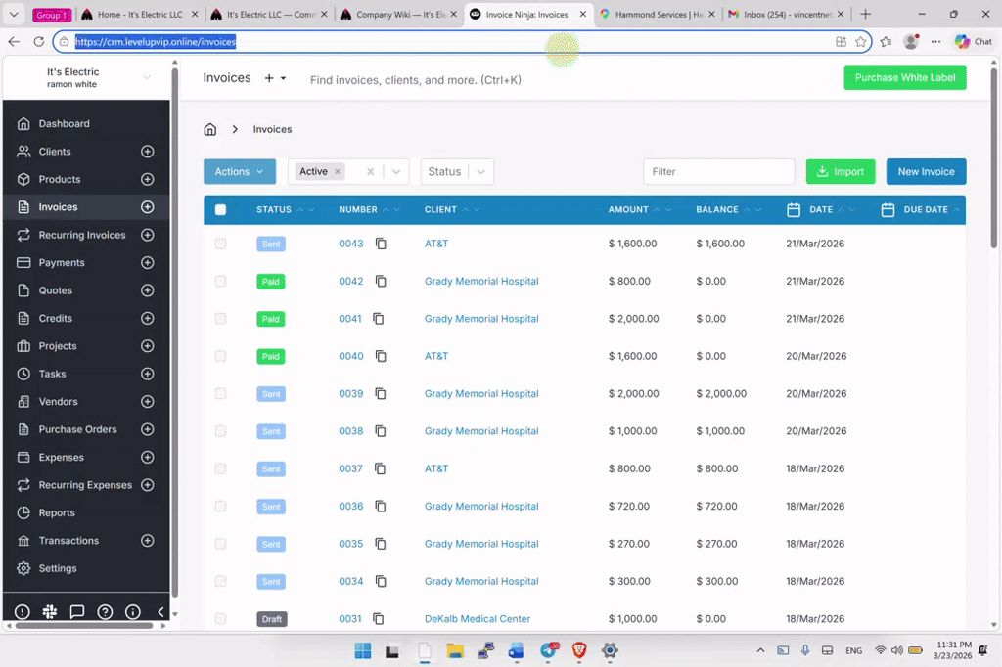1002x667 pixels.
Task: Click the global search field
Action: [x=415, y=80]
